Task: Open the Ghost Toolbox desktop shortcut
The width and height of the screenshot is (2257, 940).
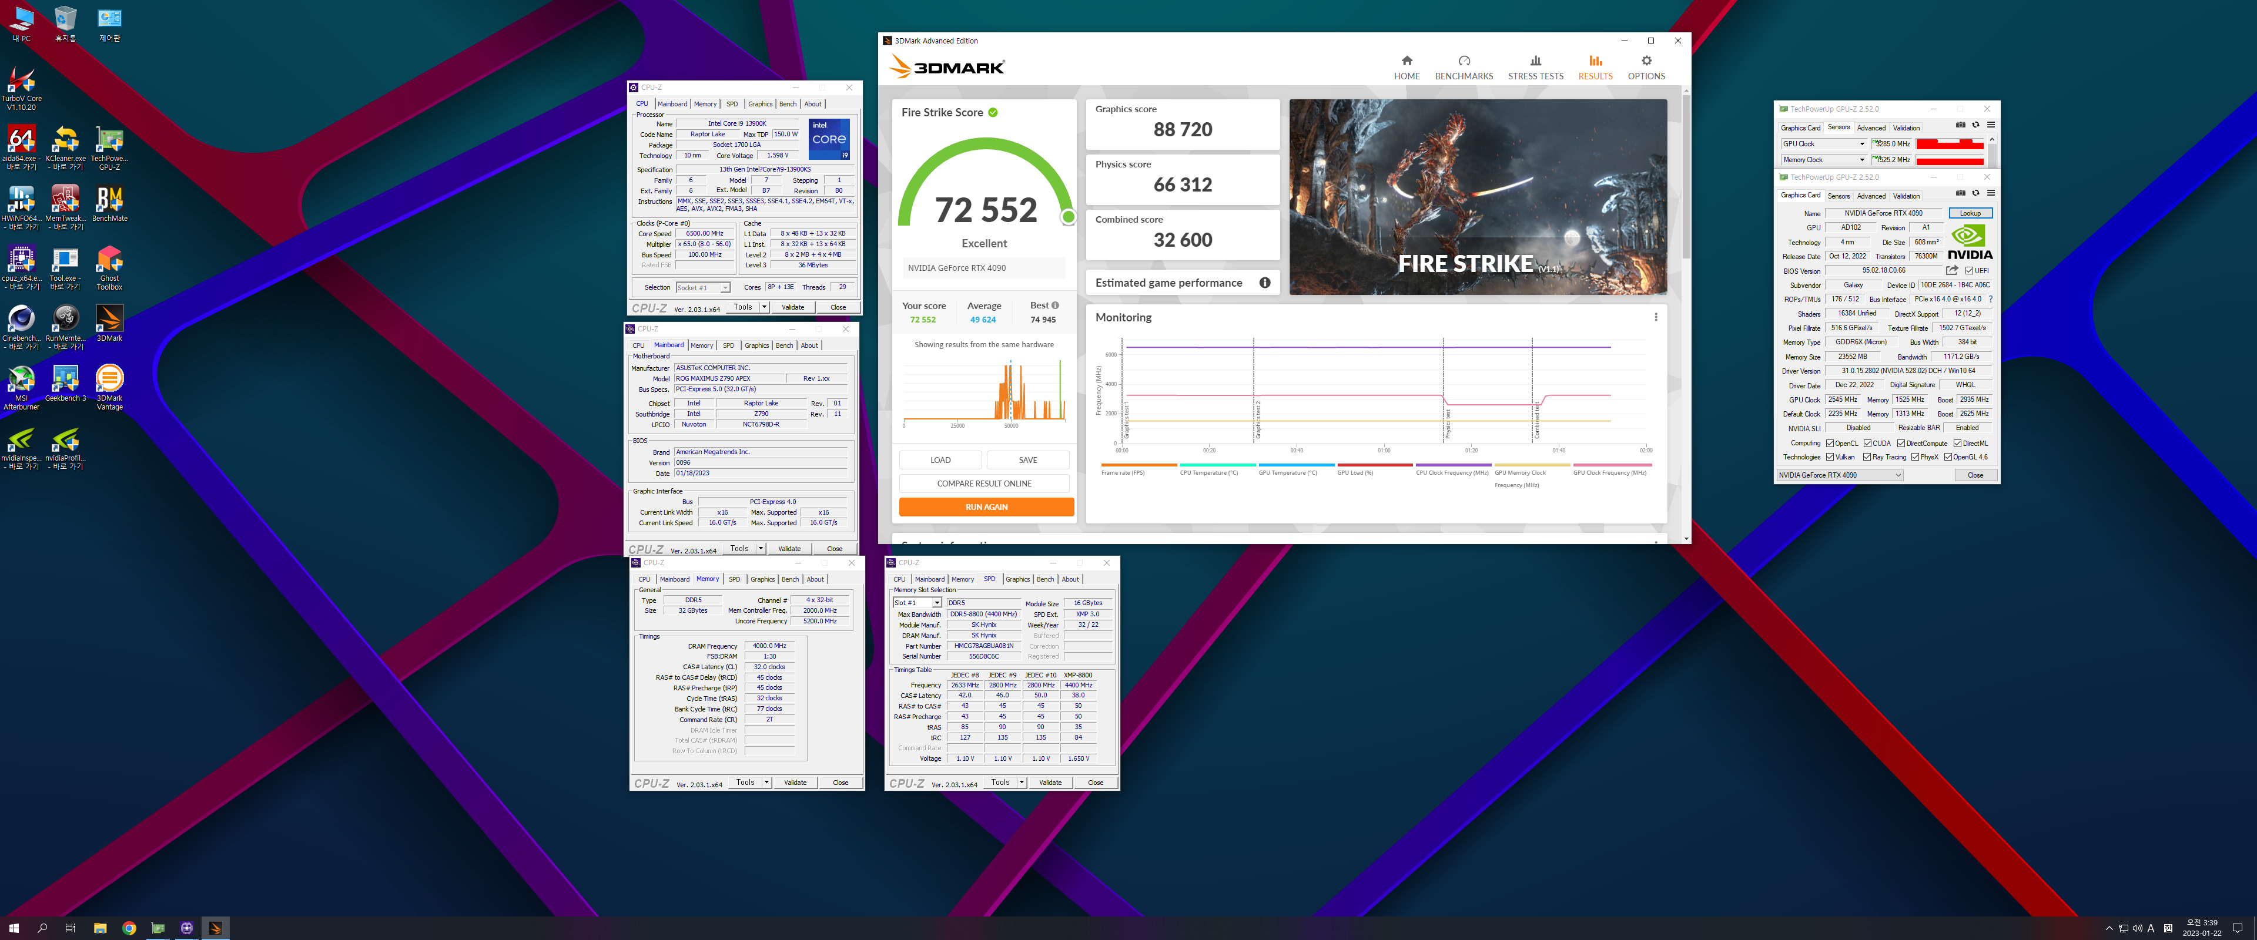Action: click(x=109, y=268)
